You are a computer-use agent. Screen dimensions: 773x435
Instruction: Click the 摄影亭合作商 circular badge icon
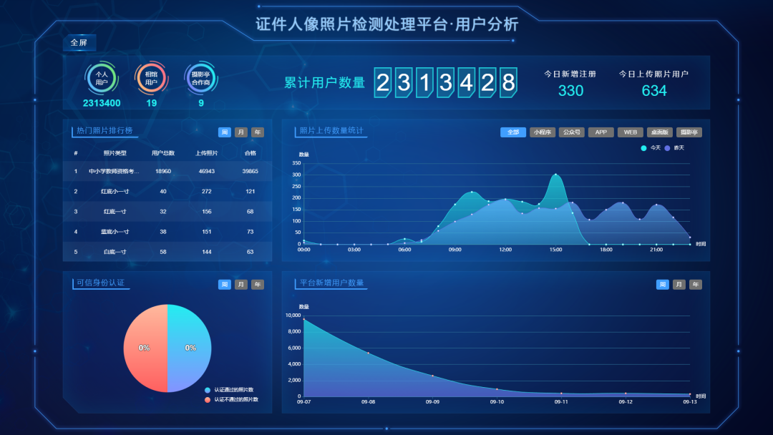pyautogui.click(x=201, y=78)
